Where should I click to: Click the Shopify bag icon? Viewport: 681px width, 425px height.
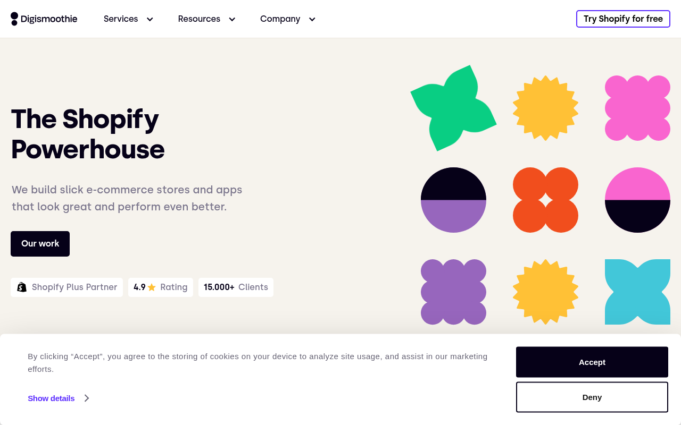click(x=22, y=287)
